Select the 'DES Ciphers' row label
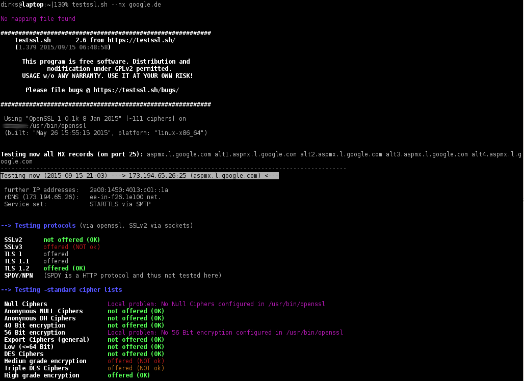524x381 pixels. (24, 354)
